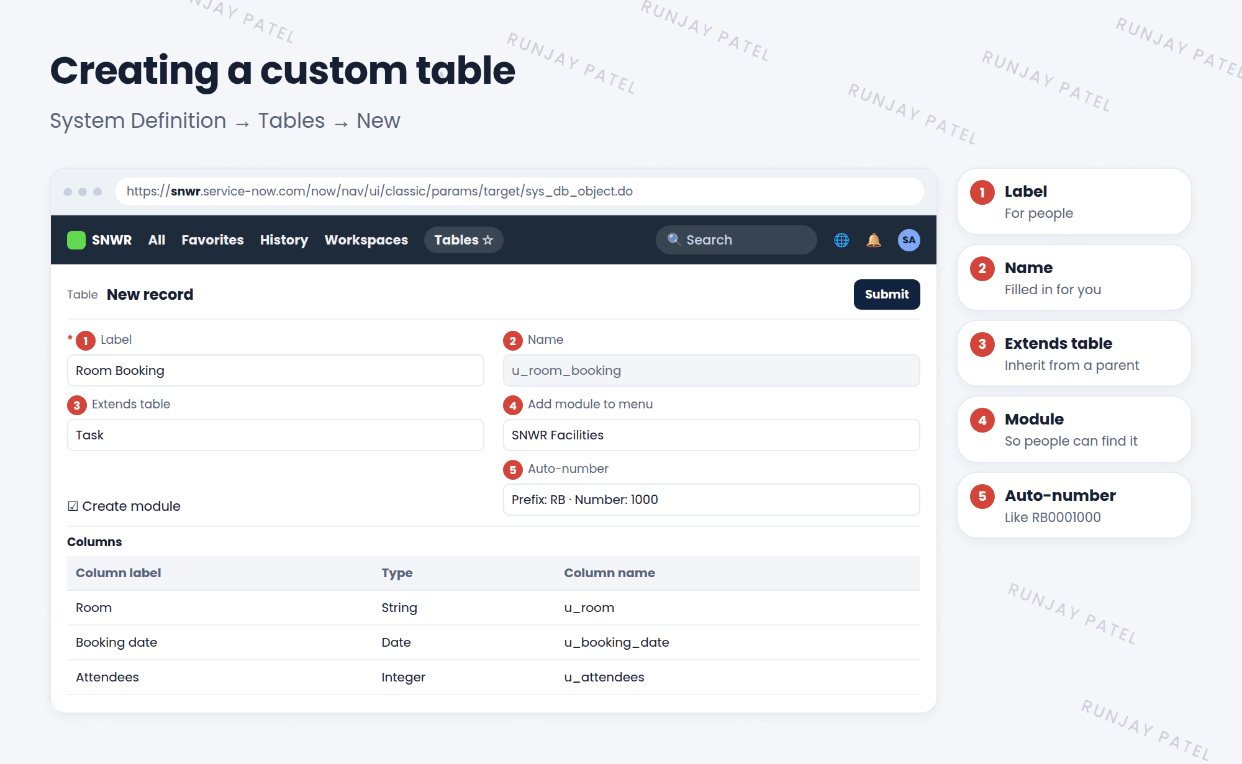Click the SNWR Facilities module field

[711, 435]
